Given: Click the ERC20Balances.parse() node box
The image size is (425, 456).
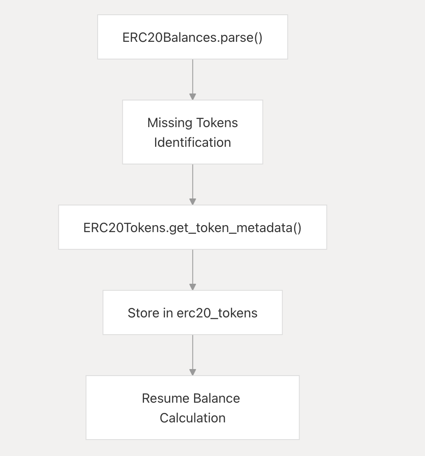Looking at the screenshot, I should click(x=192, y=37).
